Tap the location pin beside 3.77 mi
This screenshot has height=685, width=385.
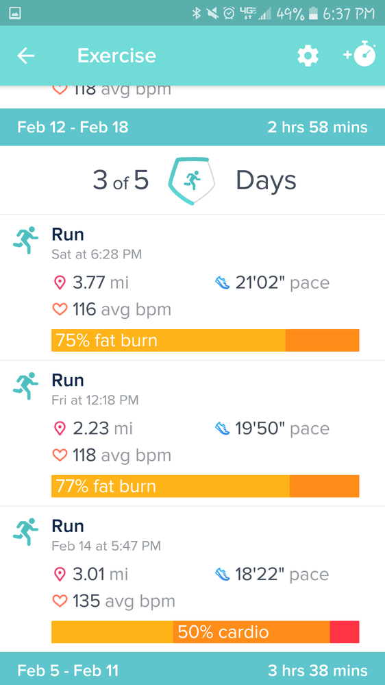pos(60,283)
